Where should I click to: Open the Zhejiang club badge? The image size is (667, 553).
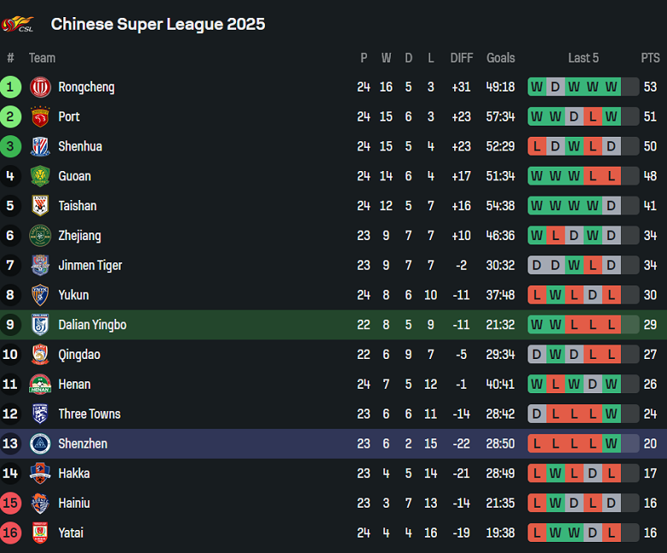tap(40, 236)
